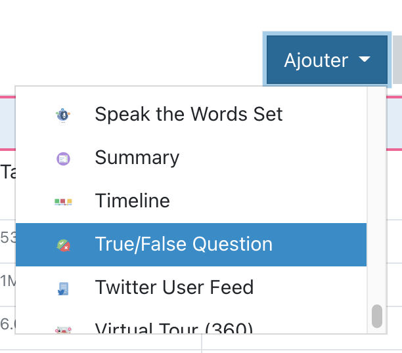Choose Twitter User Feed in the list
This screenshot has height=353, width=402.
pos(174,288)
